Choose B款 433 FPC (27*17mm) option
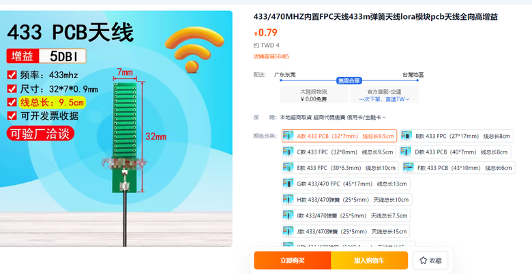The image size is (532, 274). pos(456,136)
